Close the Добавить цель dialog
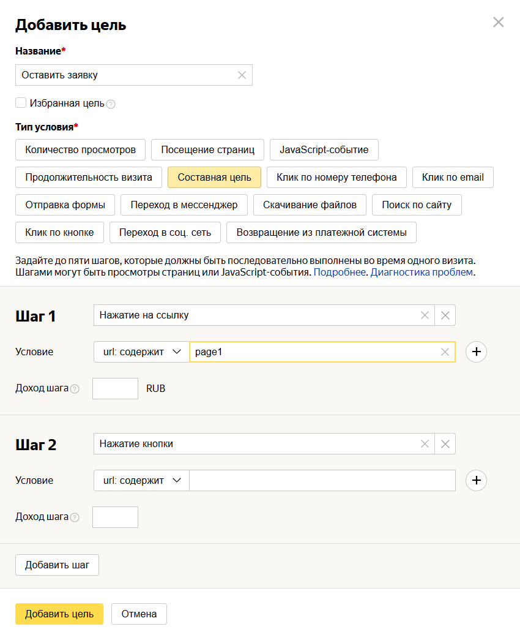Viewport: 520px width, 640px height. coord(499,23)
